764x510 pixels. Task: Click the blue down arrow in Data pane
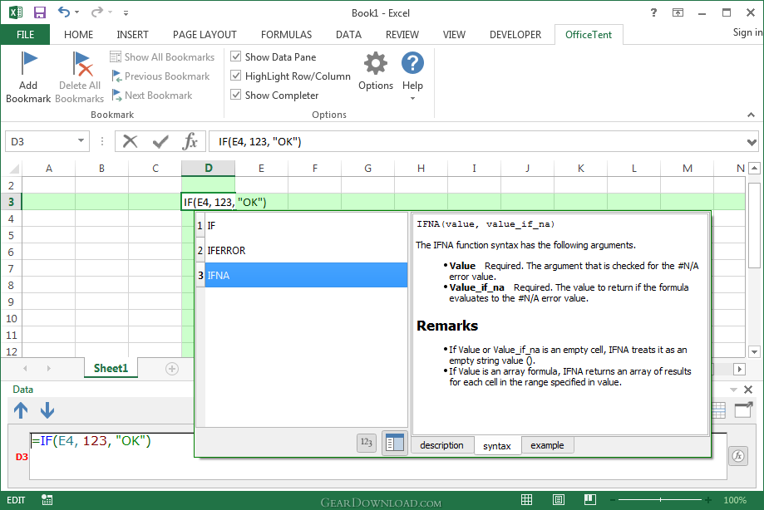coord(47,409)
